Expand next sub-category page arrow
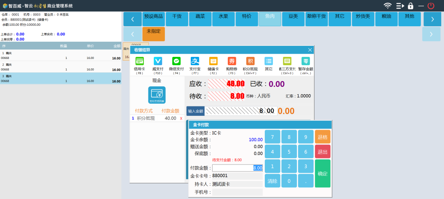Viewport: 444px width, 199px height. (431, 34)
